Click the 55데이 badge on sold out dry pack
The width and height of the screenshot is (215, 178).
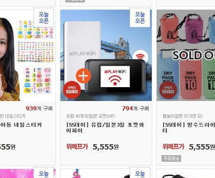pyautogui.click(x=168, y=90)
